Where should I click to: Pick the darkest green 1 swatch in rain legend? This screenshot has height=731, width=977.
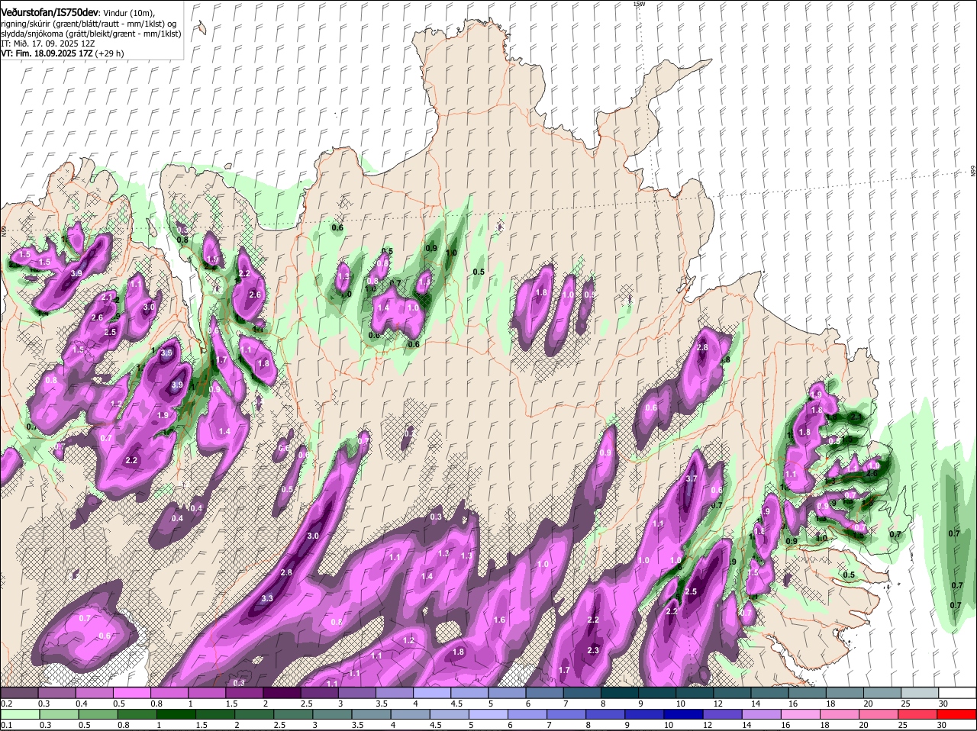click(x=176, y=715)
